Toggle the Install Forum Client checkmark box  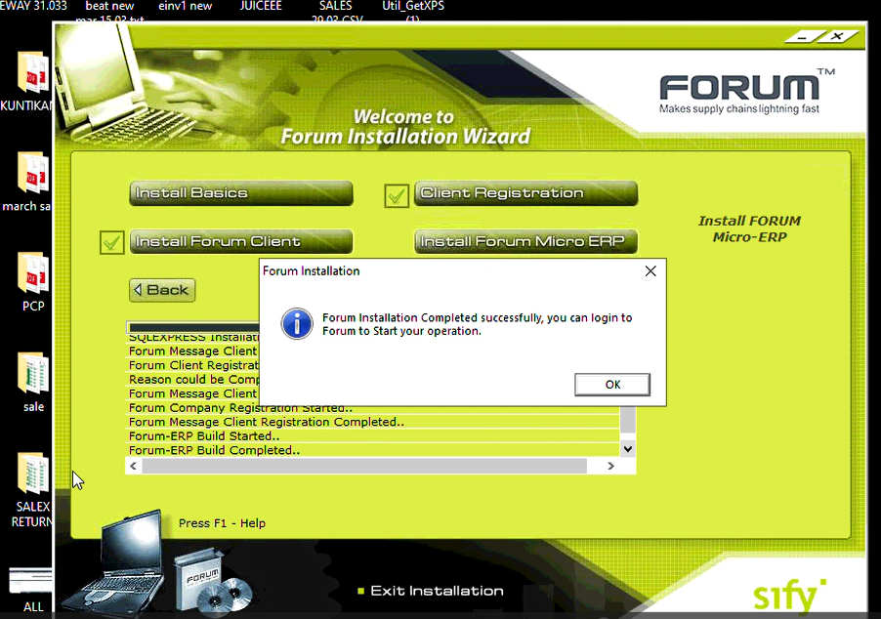coord(111,243)
